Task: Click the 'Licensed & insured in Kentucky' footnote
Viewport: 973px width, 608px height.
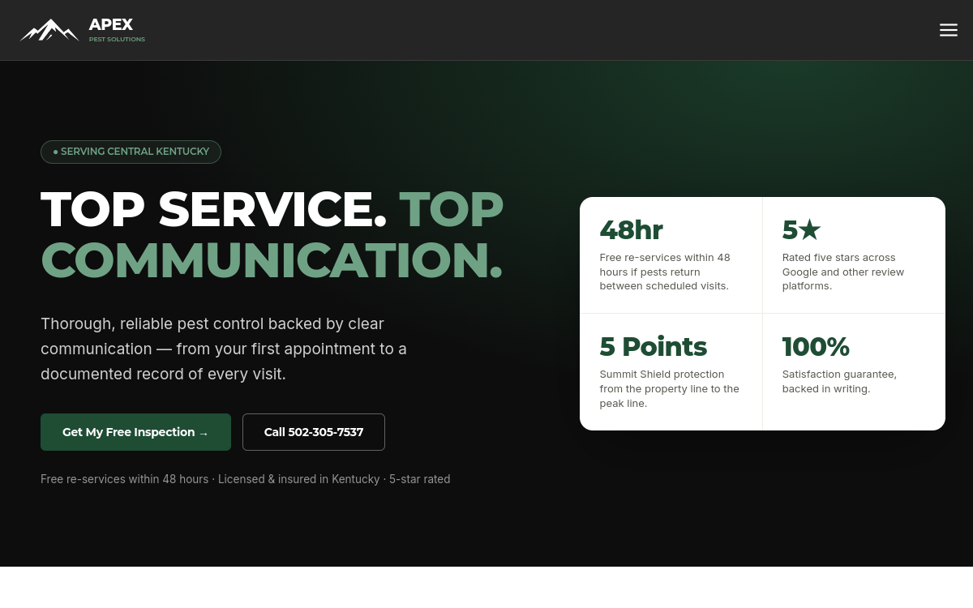Action: click(298, 479)
